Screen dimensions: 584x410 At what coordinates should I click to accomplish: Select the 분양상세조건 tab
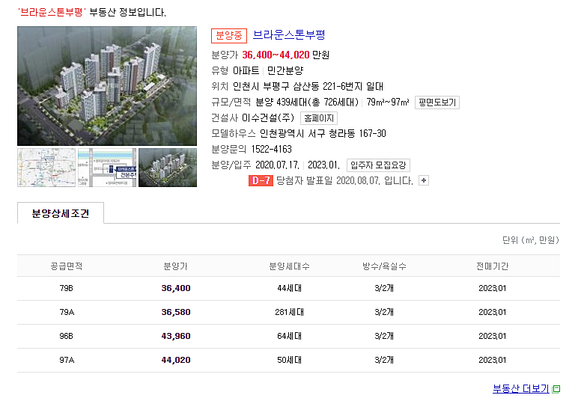coord(61,213)
